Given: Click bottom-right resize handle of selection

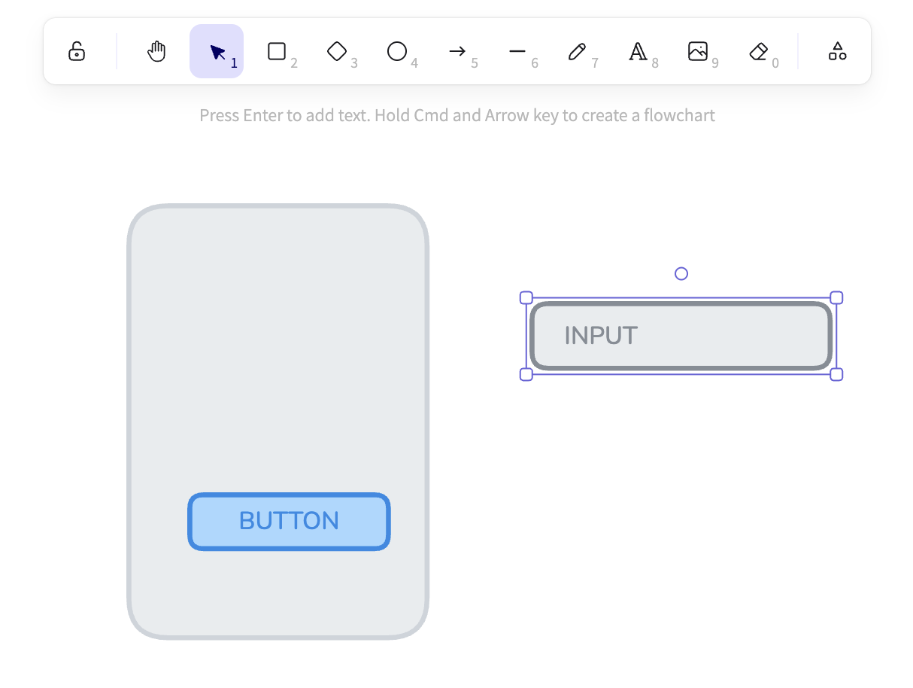Looking at the screenshot, I should [836, 374].
